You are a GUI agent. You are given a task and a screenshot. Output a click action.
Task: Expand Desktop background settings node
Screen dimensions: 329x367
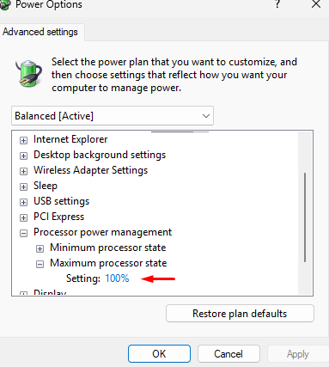(23, 156)
